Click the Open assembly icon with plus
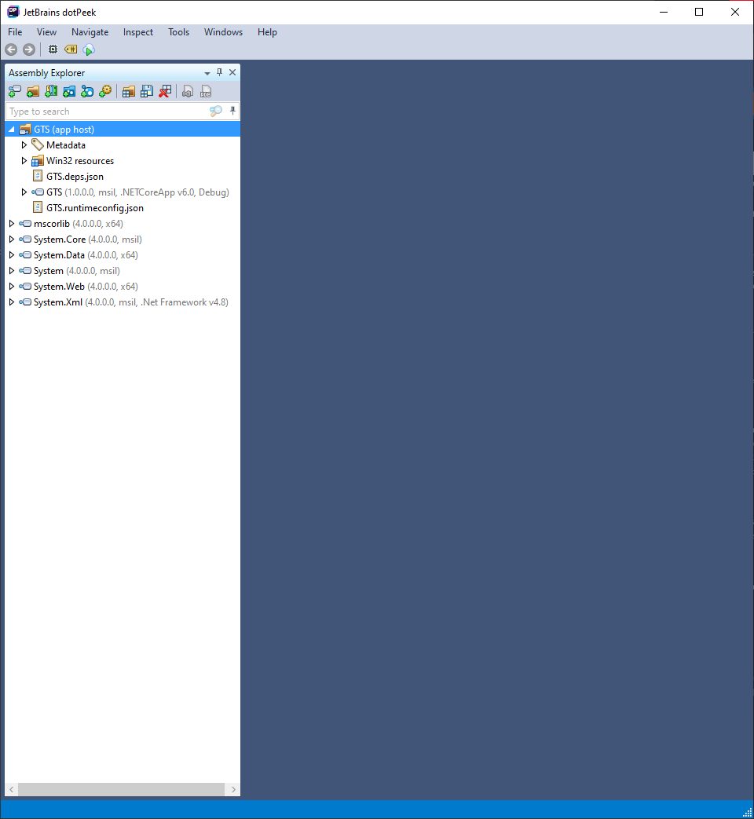The image size is (754, 819). pos(15,92)
